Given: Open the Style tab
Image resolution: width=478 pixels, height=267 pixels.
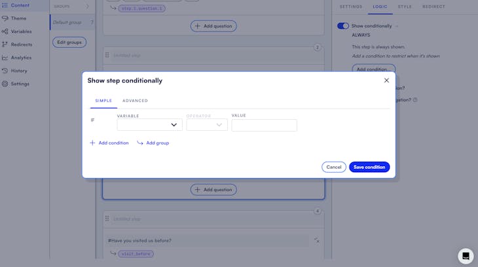Looking at the screenshot, I should [x=405, y=7].
